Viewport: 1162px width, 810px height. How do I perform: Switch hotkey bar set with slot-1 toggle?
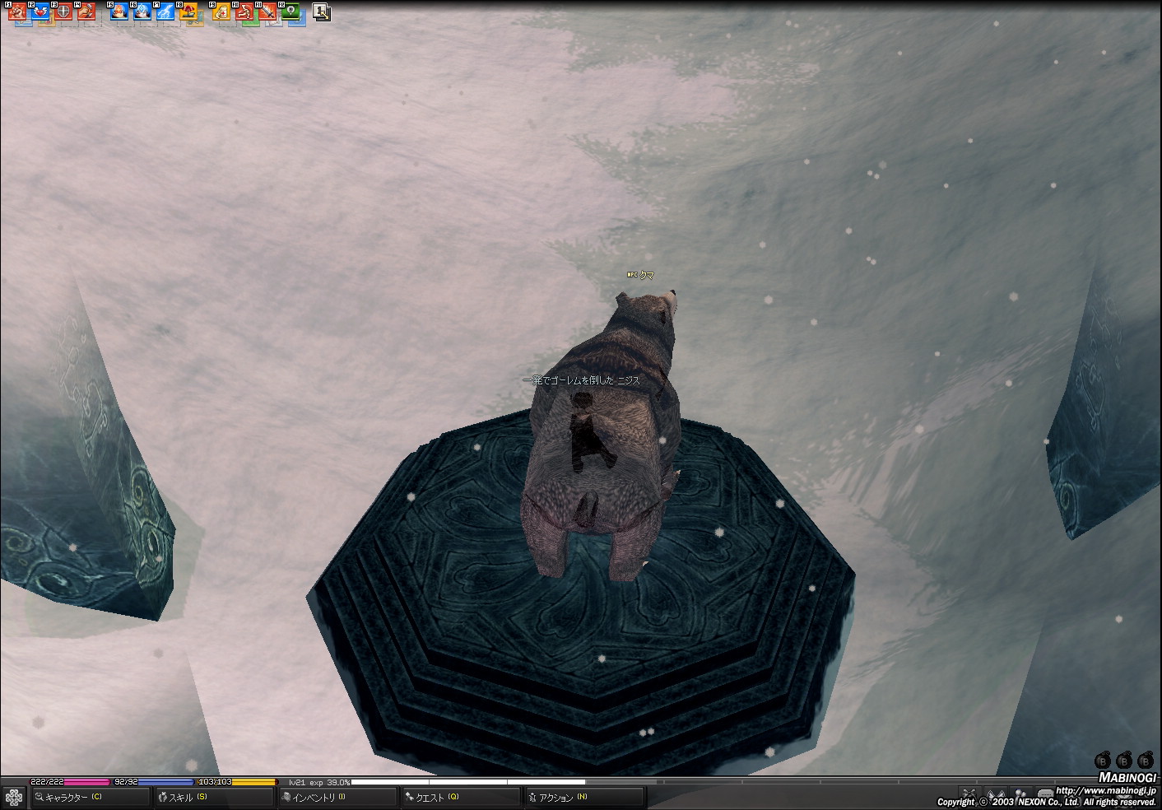pos(322,12)
